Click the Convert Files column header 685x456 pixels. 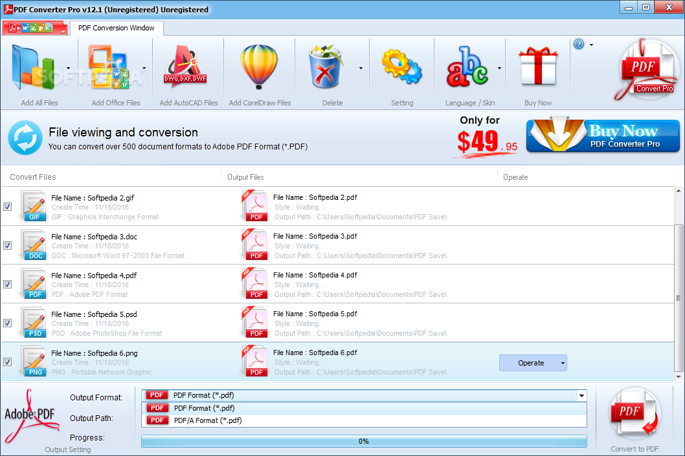pos(33,177)
